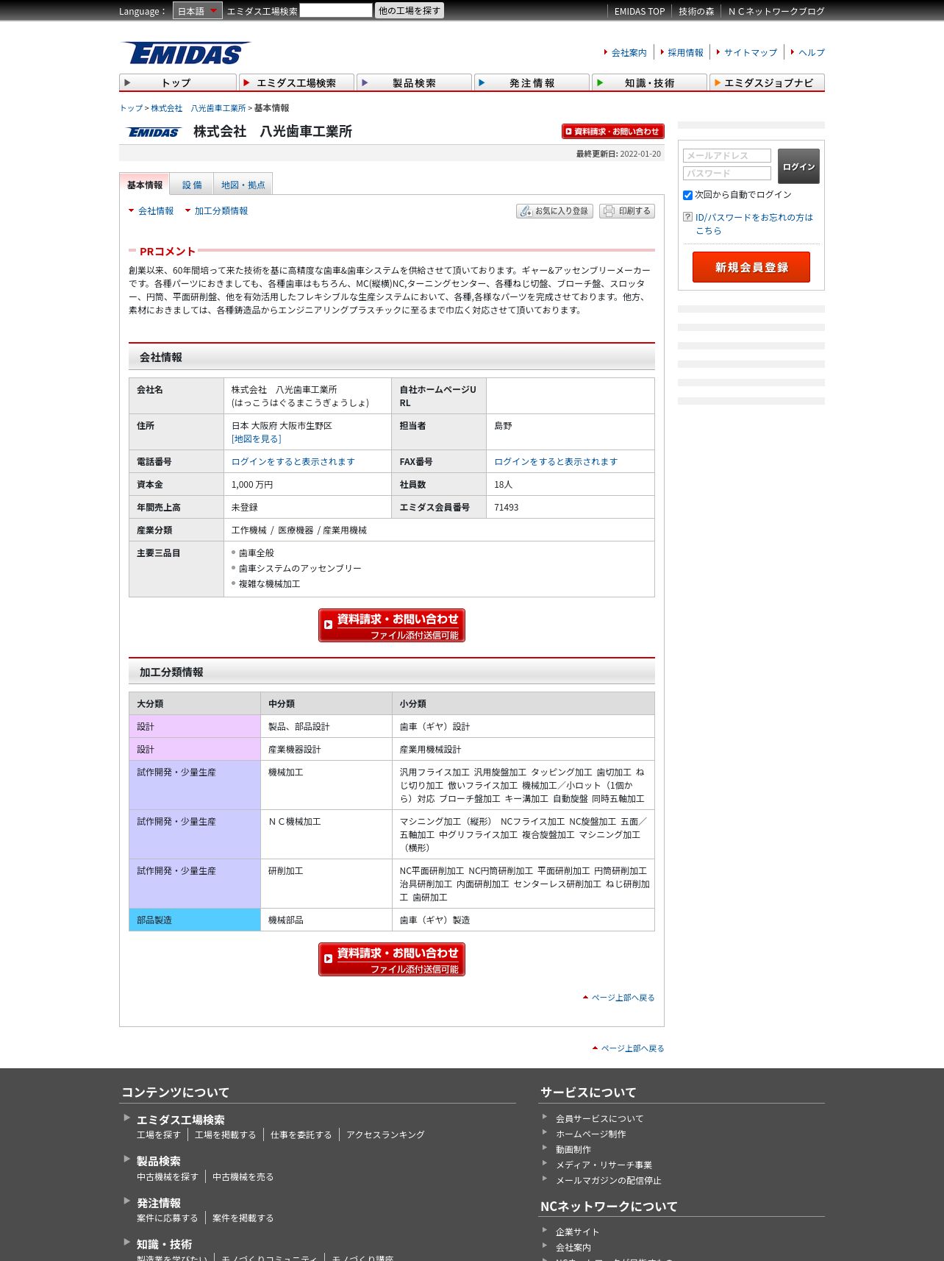The width and height of the screenshot is (944, 1261).
Task: Open the EMIDAS TOP link
Action: click(x=640, y=11)
